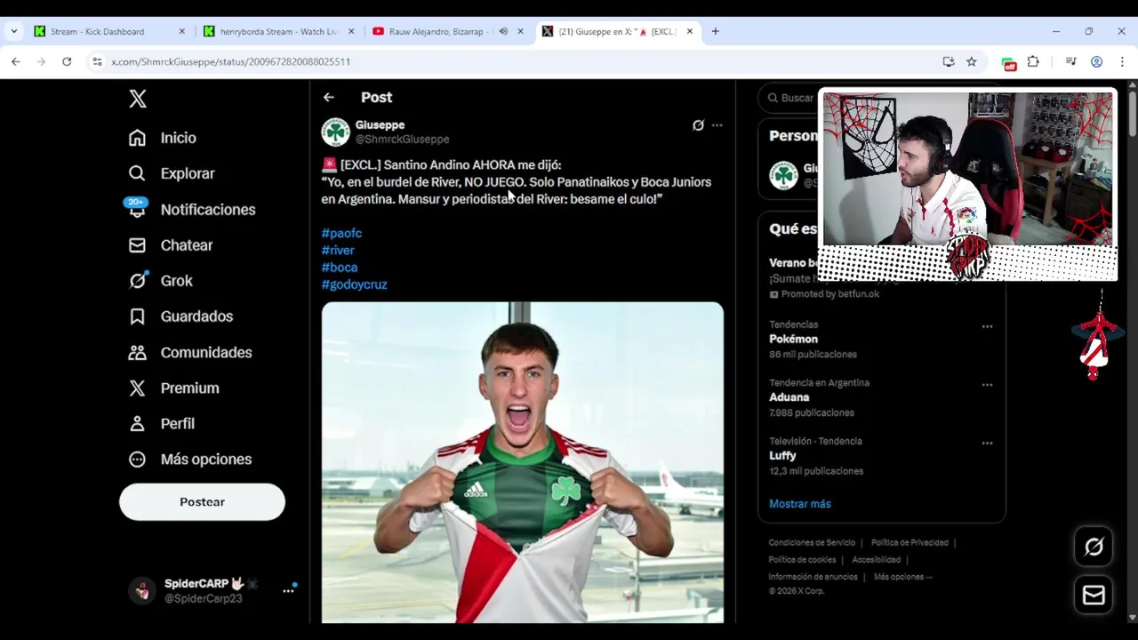Open floating messages envelope button
This screenshot has height=640, width=1138.
(x=1094, y=595)
